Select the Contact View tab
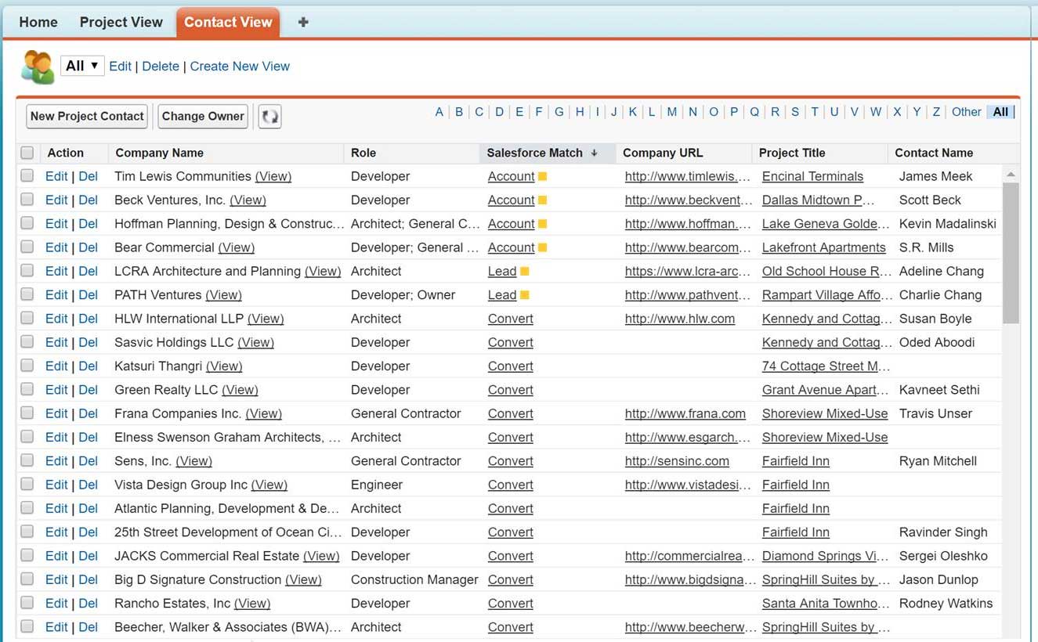1038x642 pixels. point(228,22)
